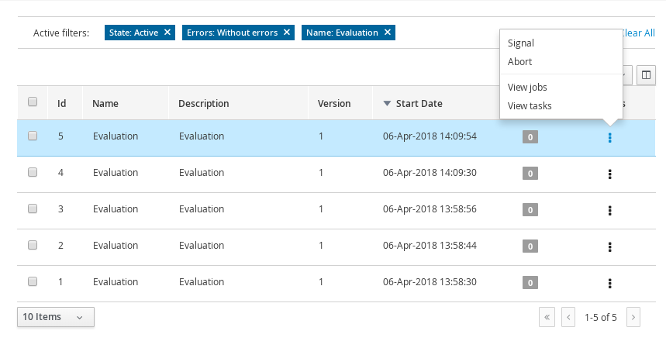Select View jobs in the popup menu
Viewport: 666px width, 348px height.
pyautogui.click(x=527, y=87)
